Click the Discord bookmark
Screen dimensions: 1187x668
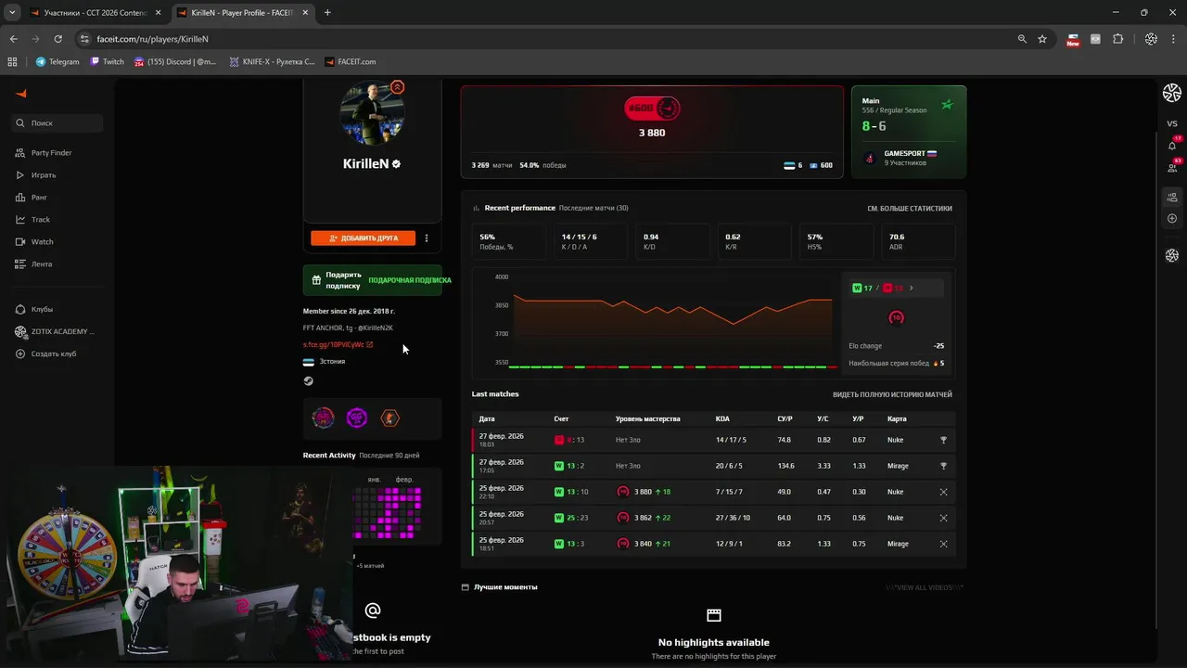pyautogui.click(x=174, y=61)
